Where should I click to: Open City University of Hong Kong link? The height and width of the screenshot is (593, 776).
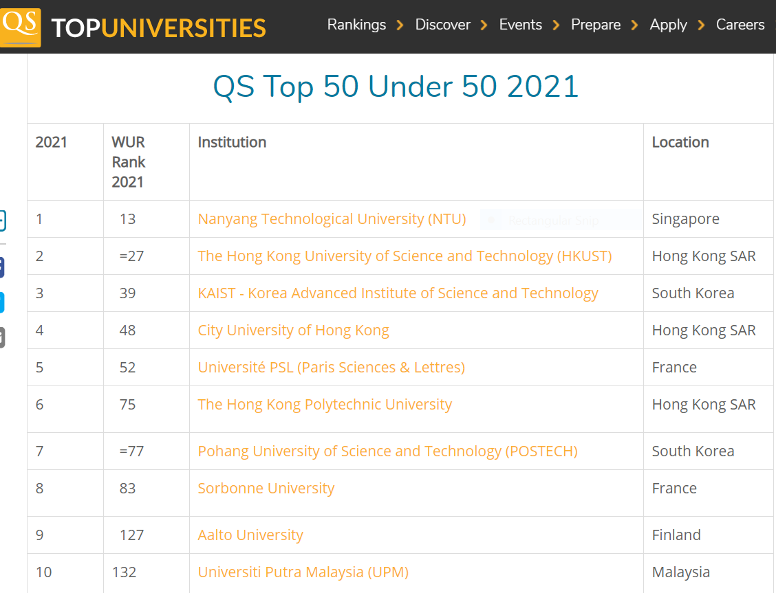coord(293,330)
